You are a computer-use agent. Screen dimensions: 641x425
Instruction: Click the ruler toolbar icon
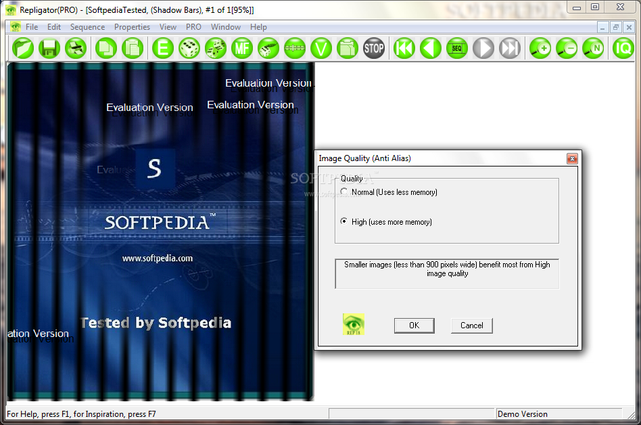point(295,48)
